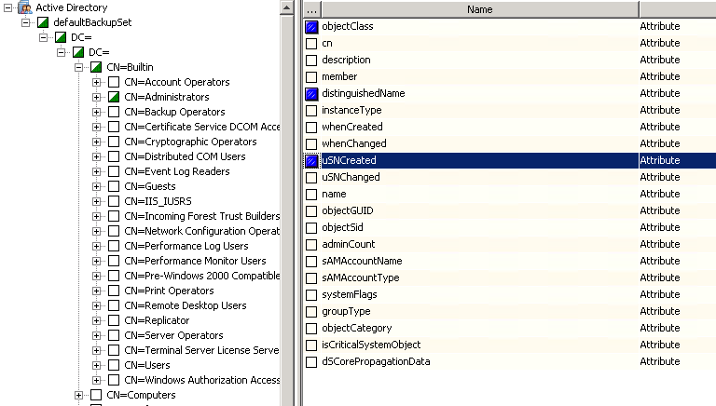Select the dSCorePropagationData row text
This screenshot has height=406, width=716.
pyautogui.click(x=376, y=361)
